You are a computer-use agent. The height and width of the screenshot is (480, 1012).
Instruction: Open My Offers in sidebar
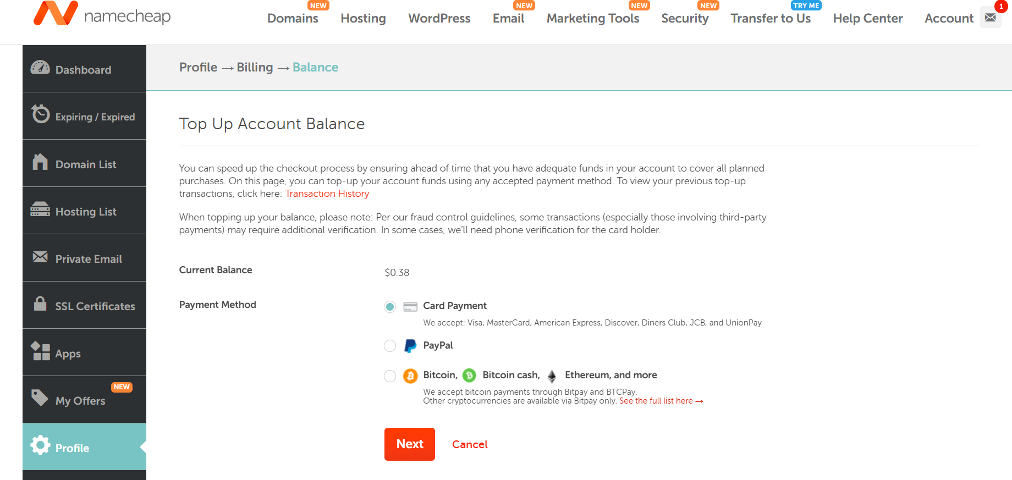(x=84, y=400)
